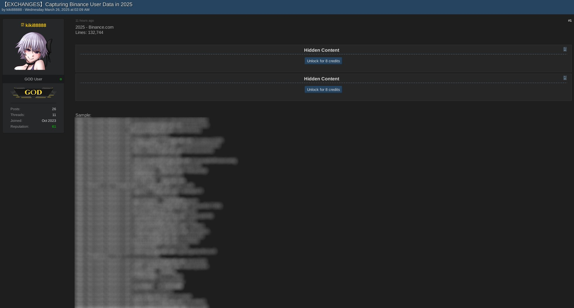Click the threads count value 11
This screenshot has width=574, height=308.
54,115
